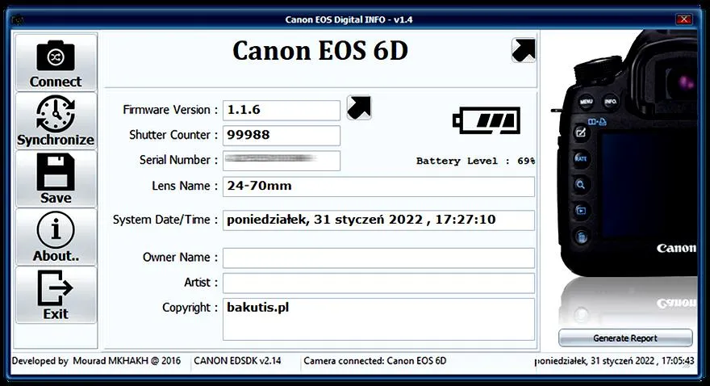Click the 'Copyright :' label

190,308
